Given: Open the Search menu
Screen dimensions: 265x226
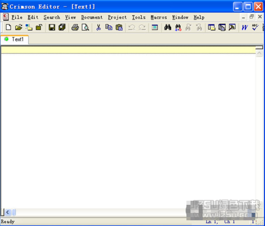Looking at the screenshot, I should click(x=52, y=17).
